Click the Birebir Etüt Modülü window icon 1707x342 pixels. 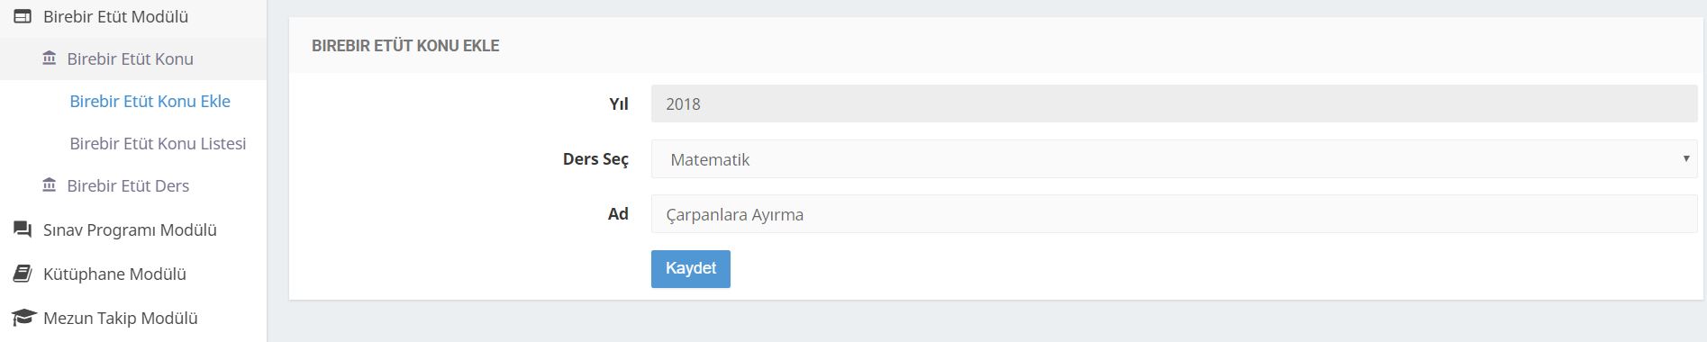[23, 16]
